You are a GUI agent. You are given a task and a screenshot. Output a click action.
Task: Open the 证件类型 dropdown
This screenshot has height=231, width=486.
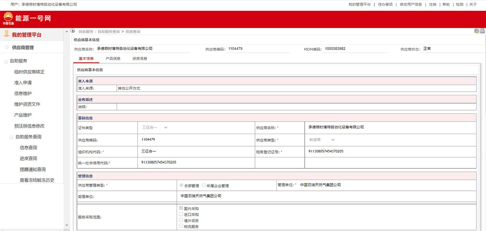[x=155, y=128]
